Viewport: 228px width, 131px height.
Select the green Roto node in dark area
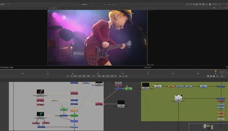pyautogui.click(x=128, y=89)
